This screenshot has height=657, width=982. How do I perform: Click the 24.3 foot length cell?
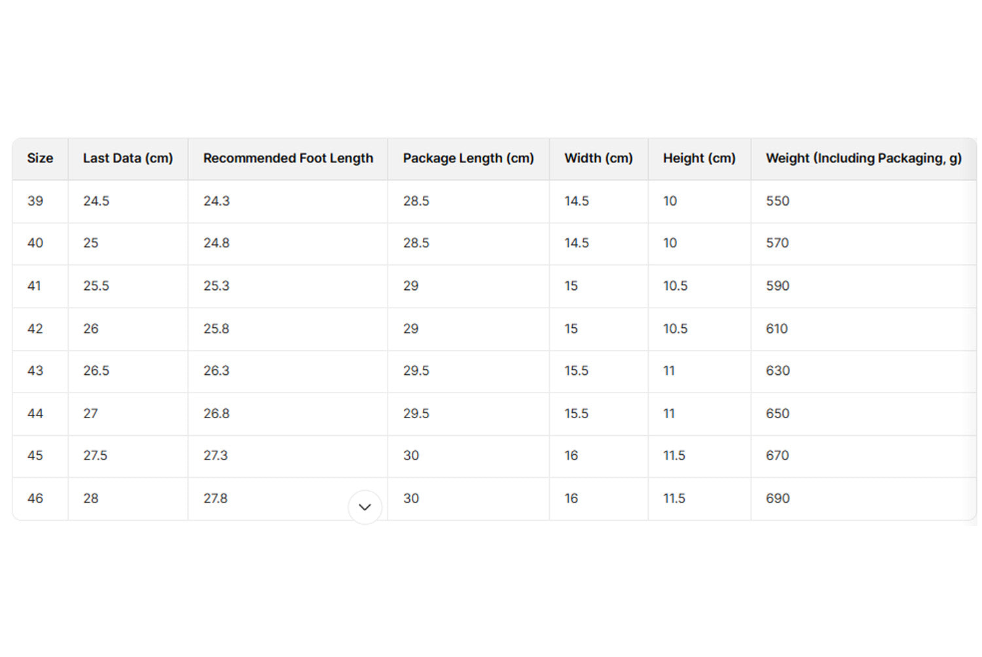[217, 201]
